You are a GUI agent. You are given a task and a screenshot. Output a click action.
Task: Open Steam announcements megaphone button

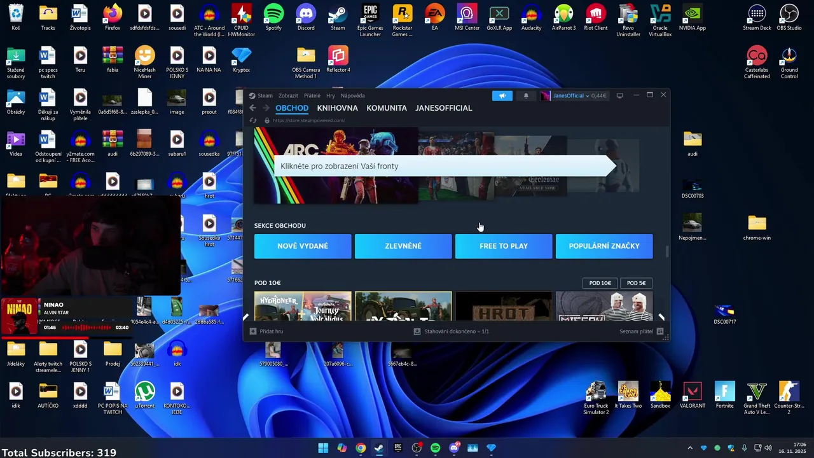tap(502, 95)
